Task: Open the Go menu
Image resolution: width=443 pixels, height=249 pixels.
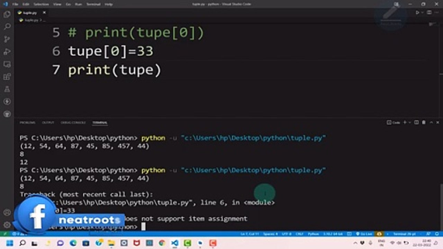Action: pos(68,4)
